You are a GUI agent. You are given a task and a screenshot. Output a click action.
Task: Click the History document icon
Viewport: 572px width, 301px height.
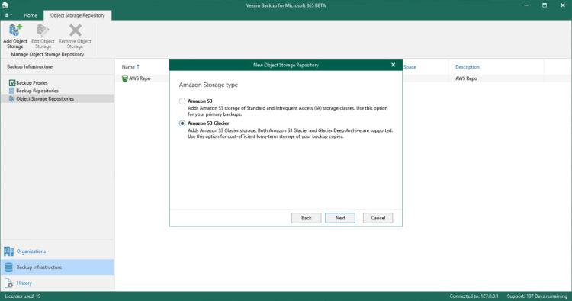coord(8,283)
